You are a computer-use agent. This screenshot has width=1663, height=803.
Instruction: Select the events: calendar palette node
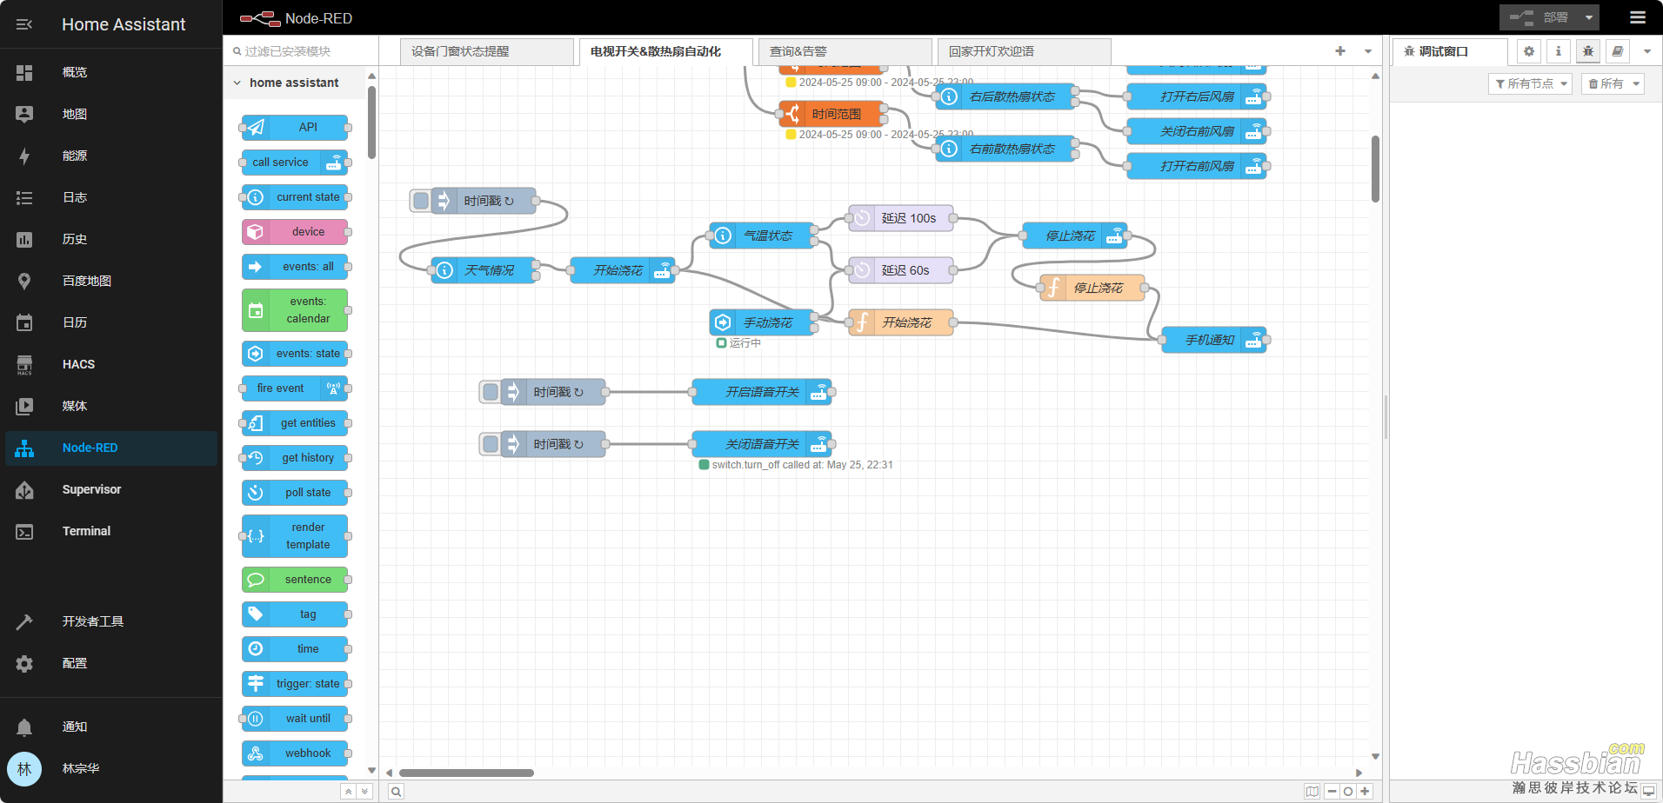click(x=295, y=309)
